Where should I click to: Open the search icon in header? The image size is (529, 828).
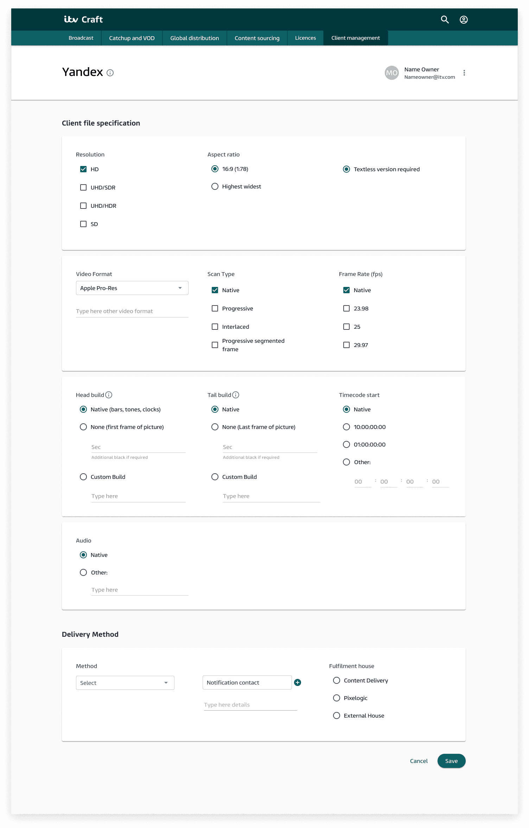(x=445, y=20)
